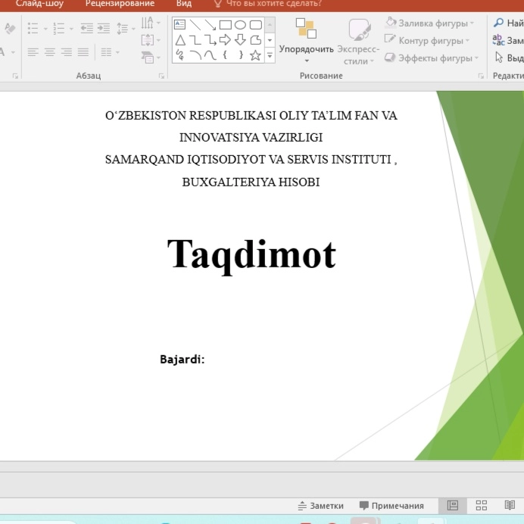Select the elbow connector shape
The width and height of the screenshot is (524, 524).
pos(195,40)
